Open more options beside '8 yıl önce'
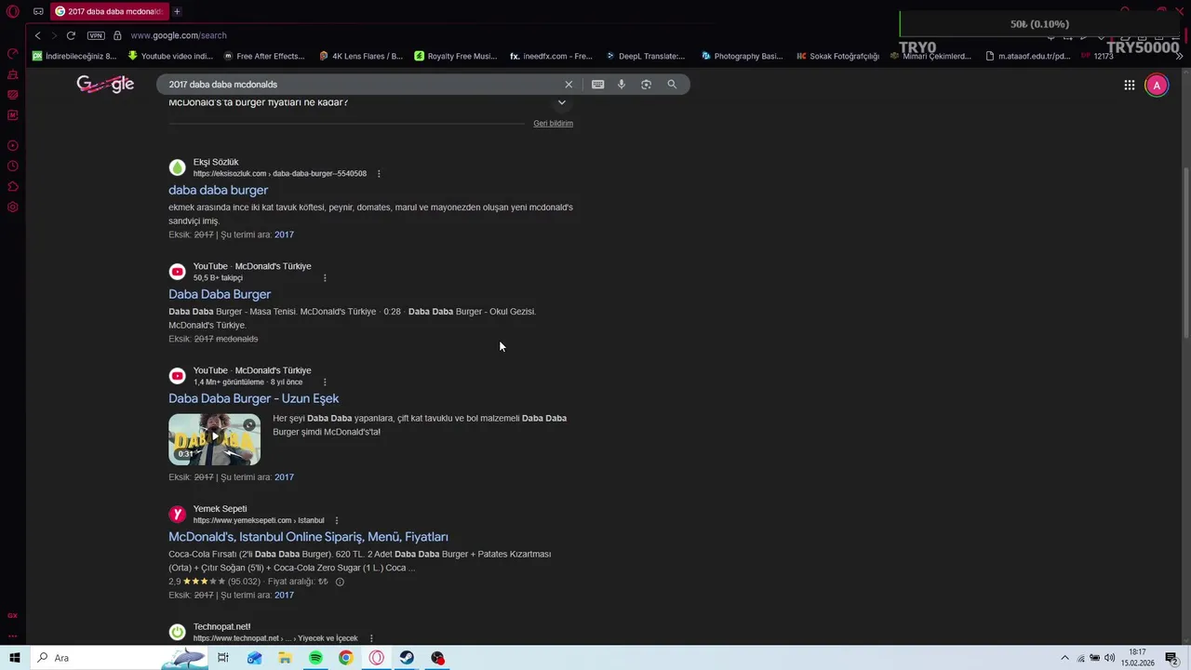The height and width of the screenshot is (670, 1191). tap(325, 382)
